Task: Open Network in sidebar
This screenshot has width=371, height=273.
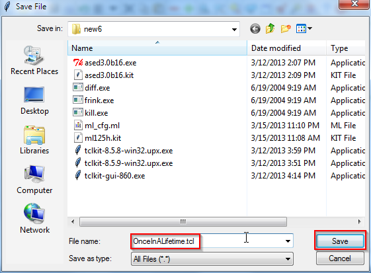Action: (34, 219)
